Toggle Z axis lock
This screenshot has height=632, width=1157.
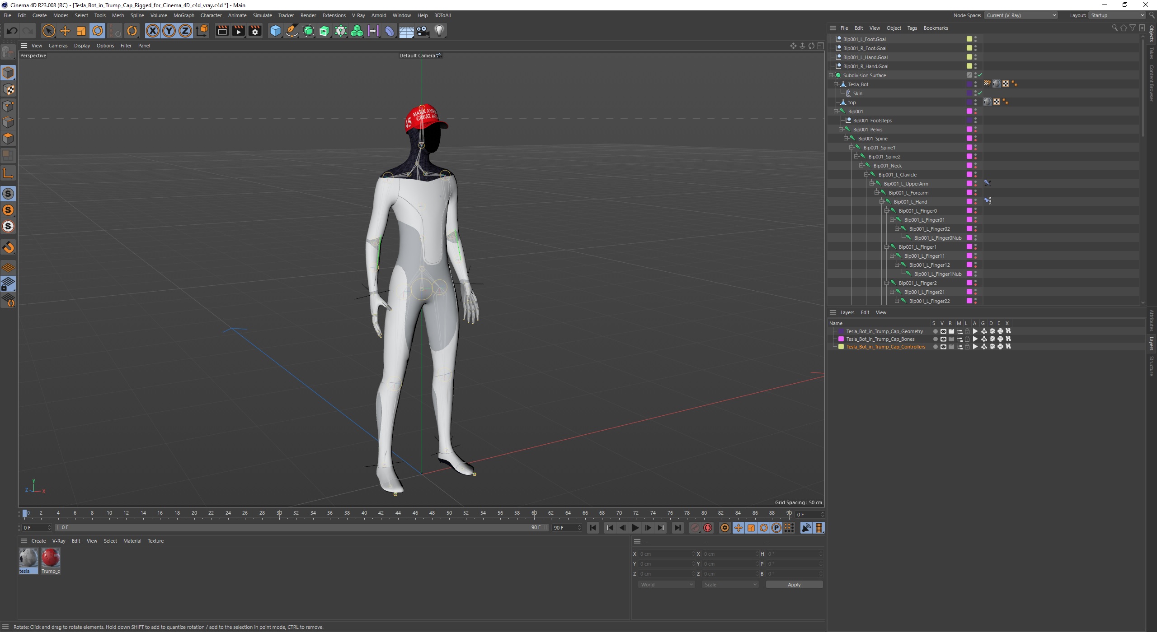click(185, 31)
